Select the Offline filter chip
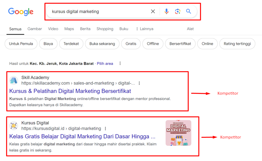 click(153, 44)
